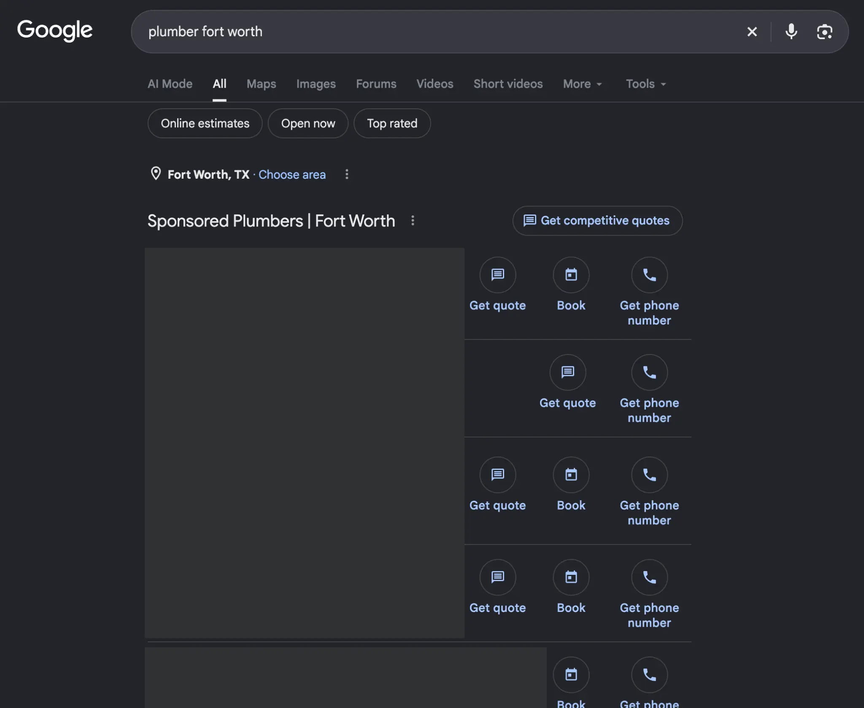Toggle the Top rated filter chip
This screenshot has width=864, height=708.
392,123
